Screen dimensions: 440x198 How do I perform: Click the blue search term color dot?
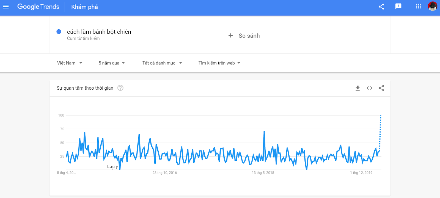(59, 32)
